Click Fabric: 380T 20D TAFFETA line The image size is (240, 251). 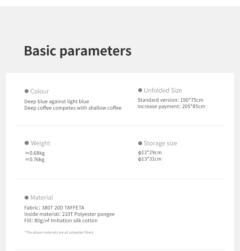click(54, 208)
